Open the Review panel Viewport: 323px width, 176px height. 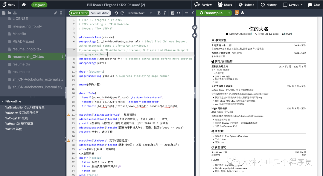203,5
